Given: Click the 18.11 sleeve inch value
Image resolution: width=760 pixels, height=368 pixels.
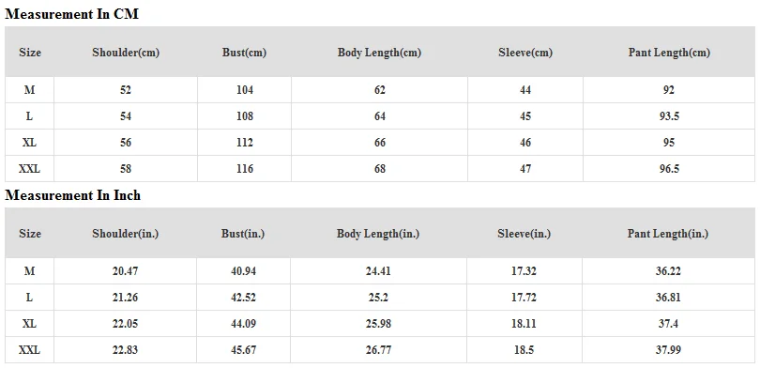Looking at the screenshot, I should point(524,323).
